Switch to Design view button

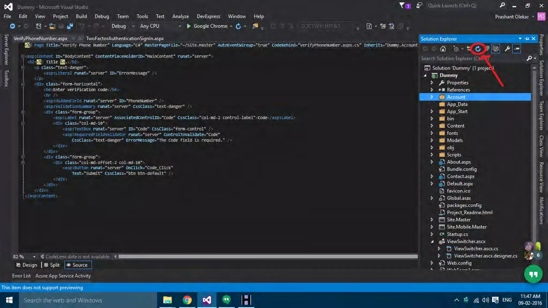(27, 265)
